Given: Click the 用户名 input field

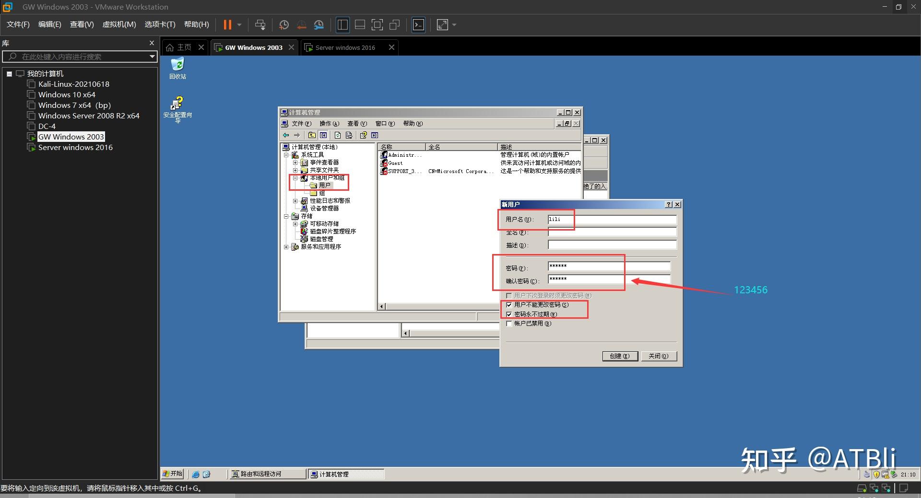Looking at the screenshot, I should tap(612, 220).
